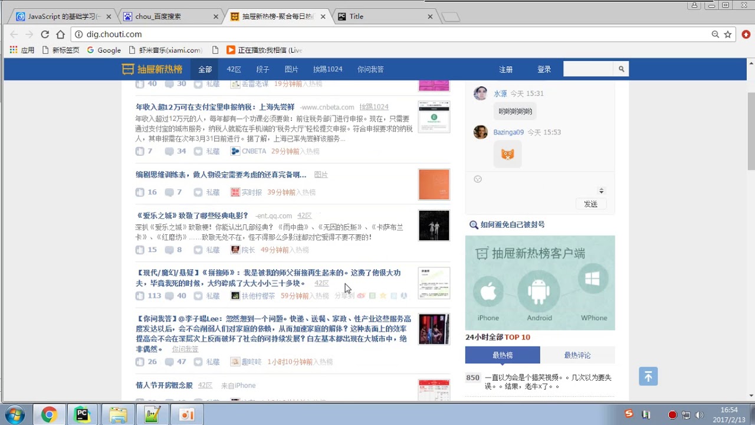Viewport: 755px width, 425px height.
Task: Switch to the JavaScript 的基础学习 browser tab
Action: coord(63,17)
